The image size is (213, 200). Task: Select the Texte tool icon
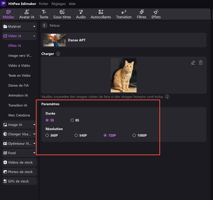pos(44,12)
